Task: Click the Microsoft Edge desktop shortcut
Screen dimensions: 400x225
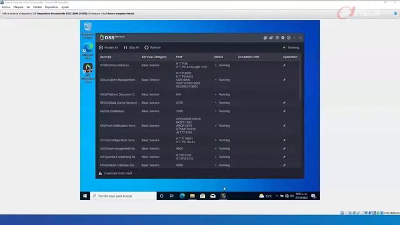Action: [x=87, y=51]
